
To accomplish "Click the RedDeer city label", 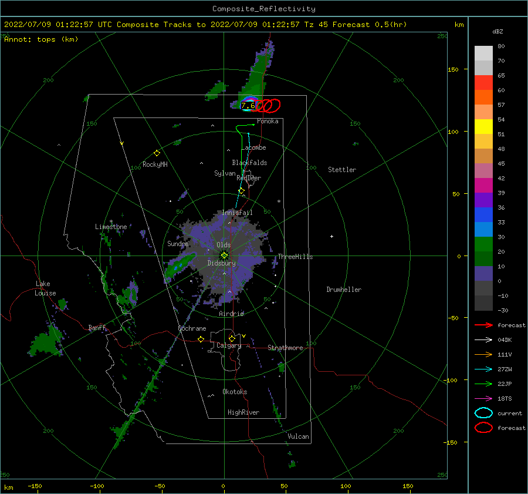I will pyautogui.click(x=249, y=178).
